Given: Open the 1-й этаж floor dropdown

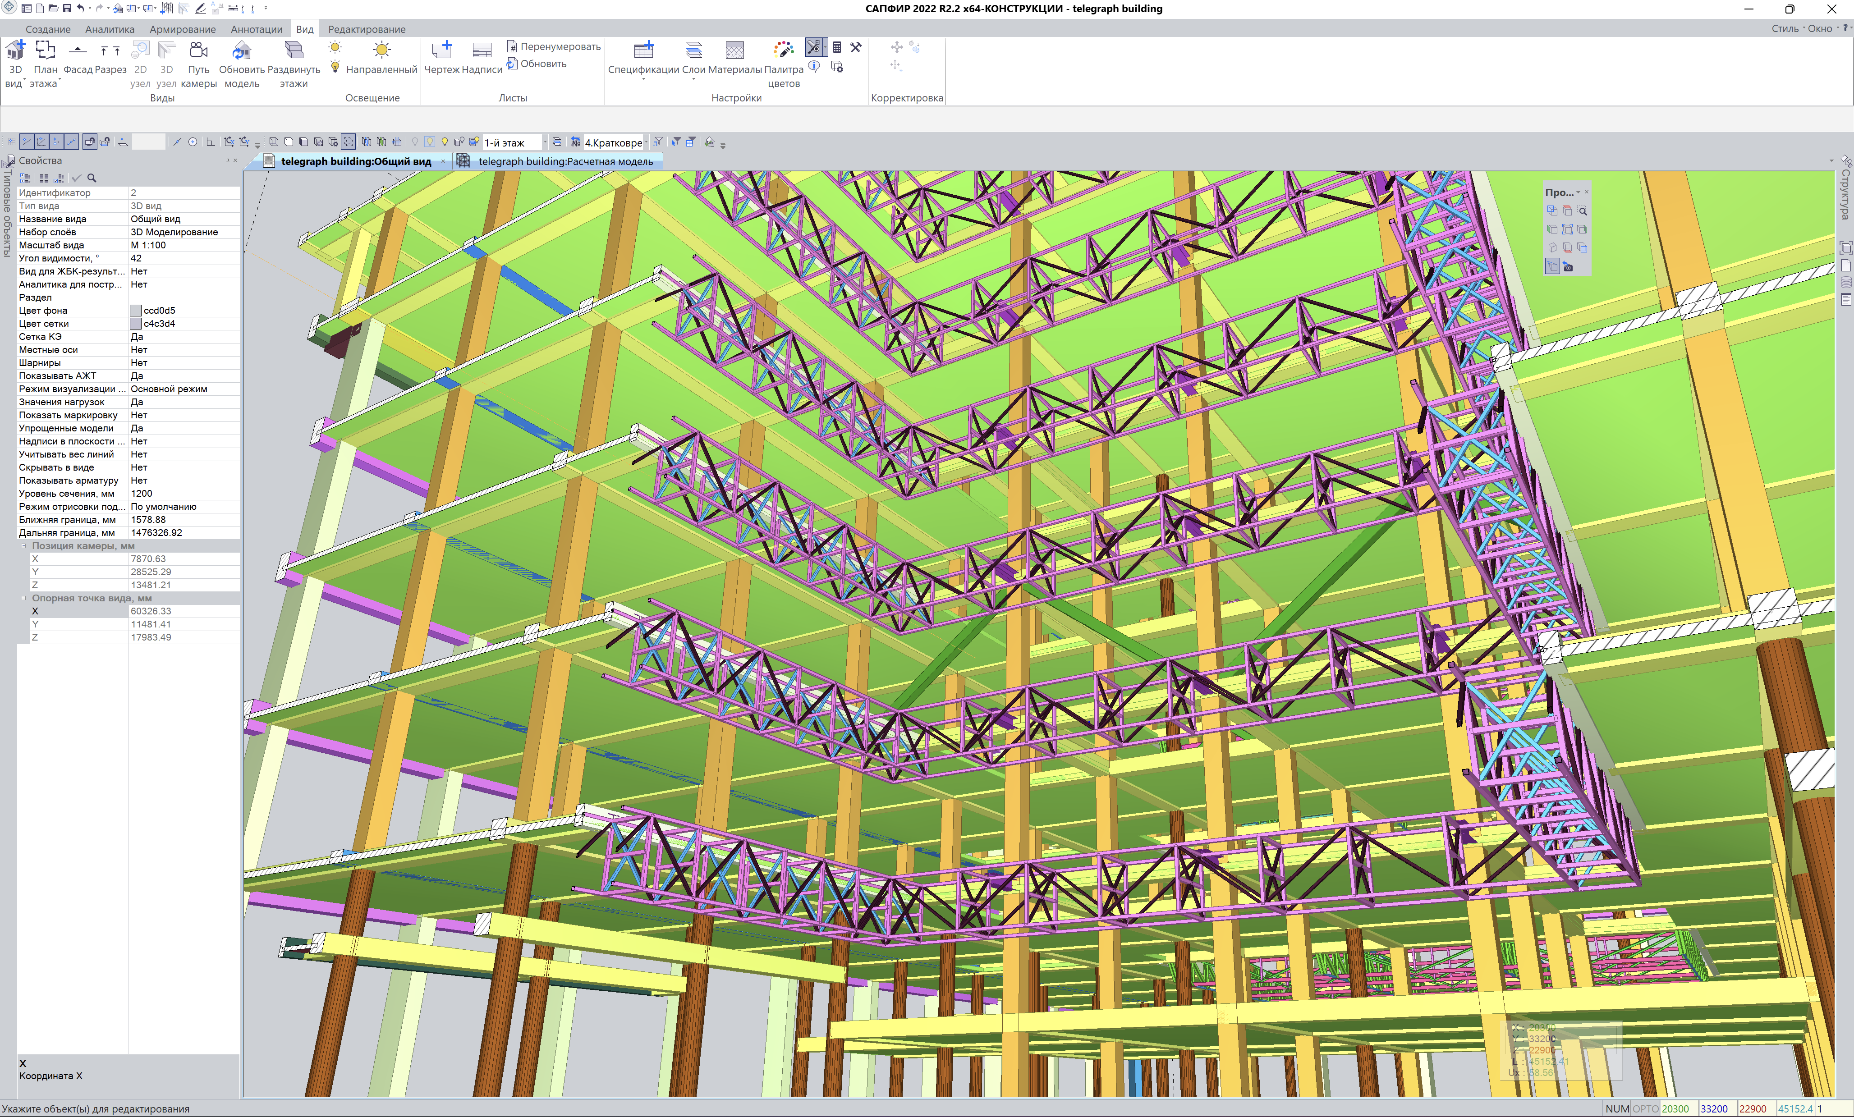Looking at the screenshot, I should (x=545, y=142).
